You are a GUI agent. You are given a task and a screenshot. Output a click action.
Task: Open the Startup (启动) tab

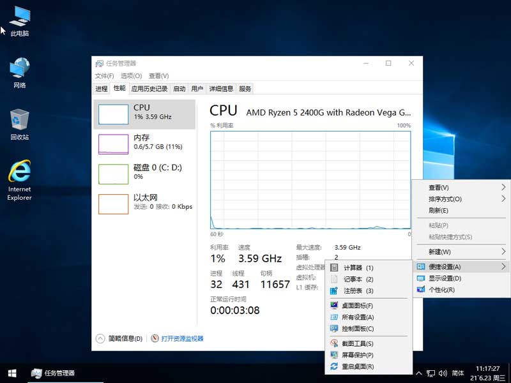click(179, 89)
